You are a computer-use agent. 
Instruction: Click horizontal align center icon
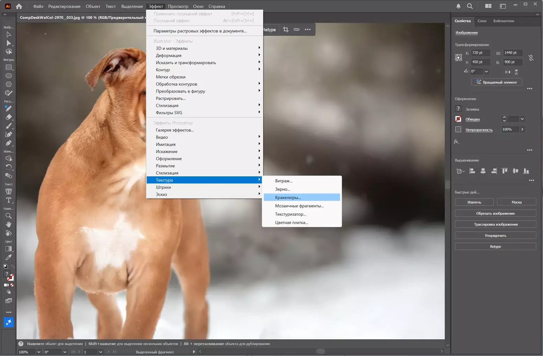point(483,171)
